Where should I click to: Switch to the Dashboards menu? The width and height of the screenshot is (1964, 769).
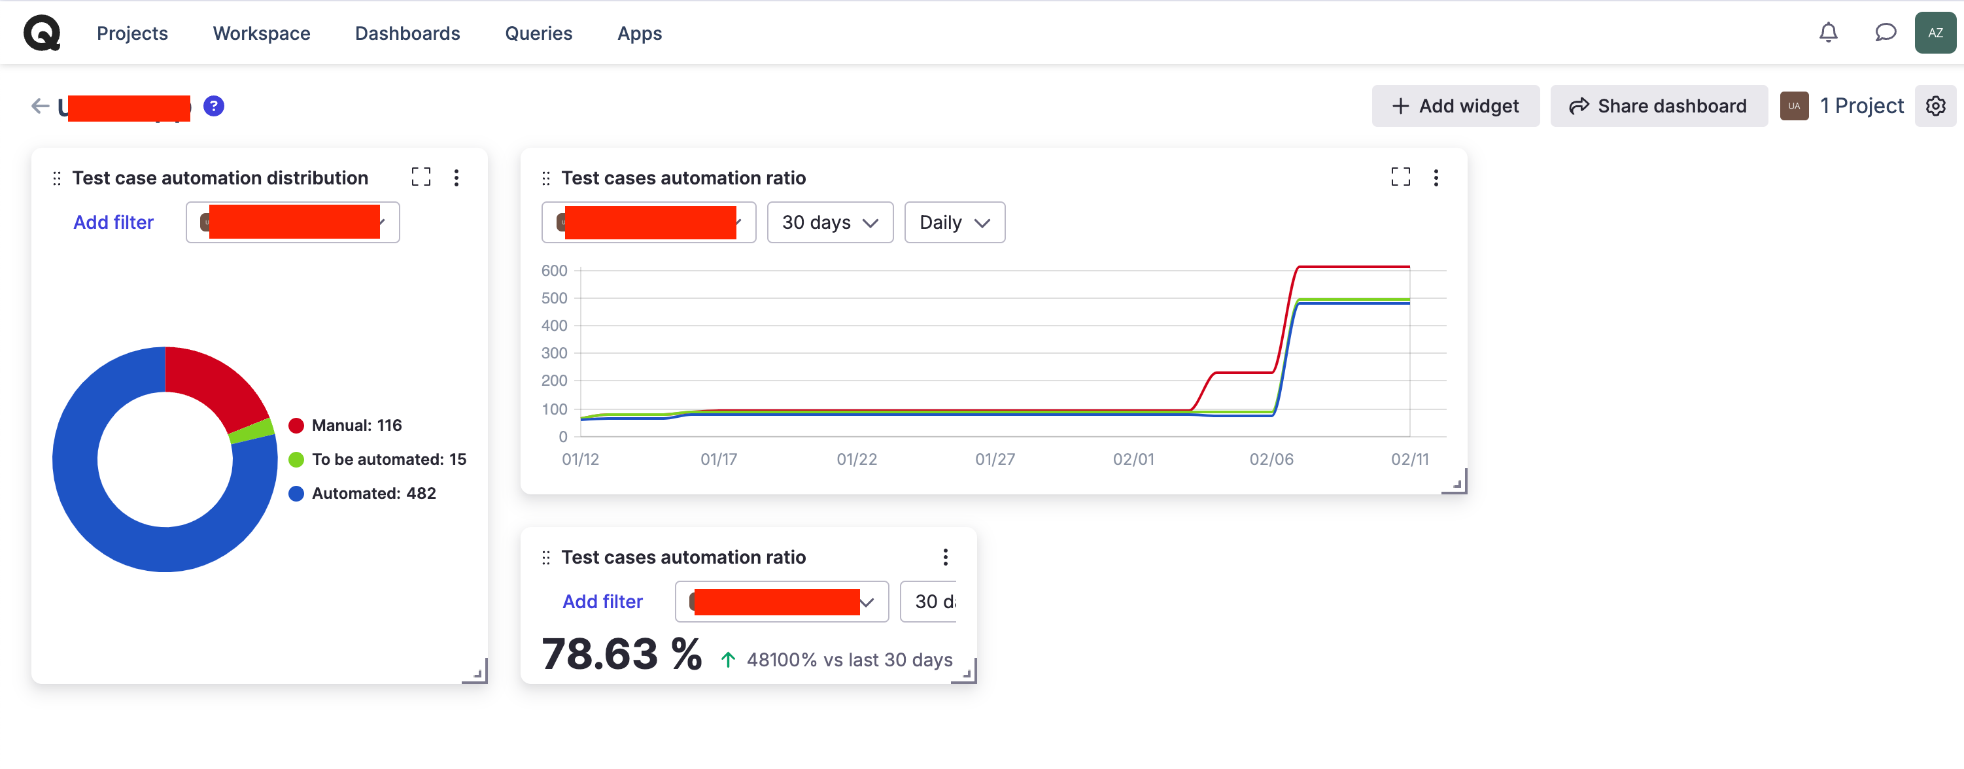pos(407,33)
